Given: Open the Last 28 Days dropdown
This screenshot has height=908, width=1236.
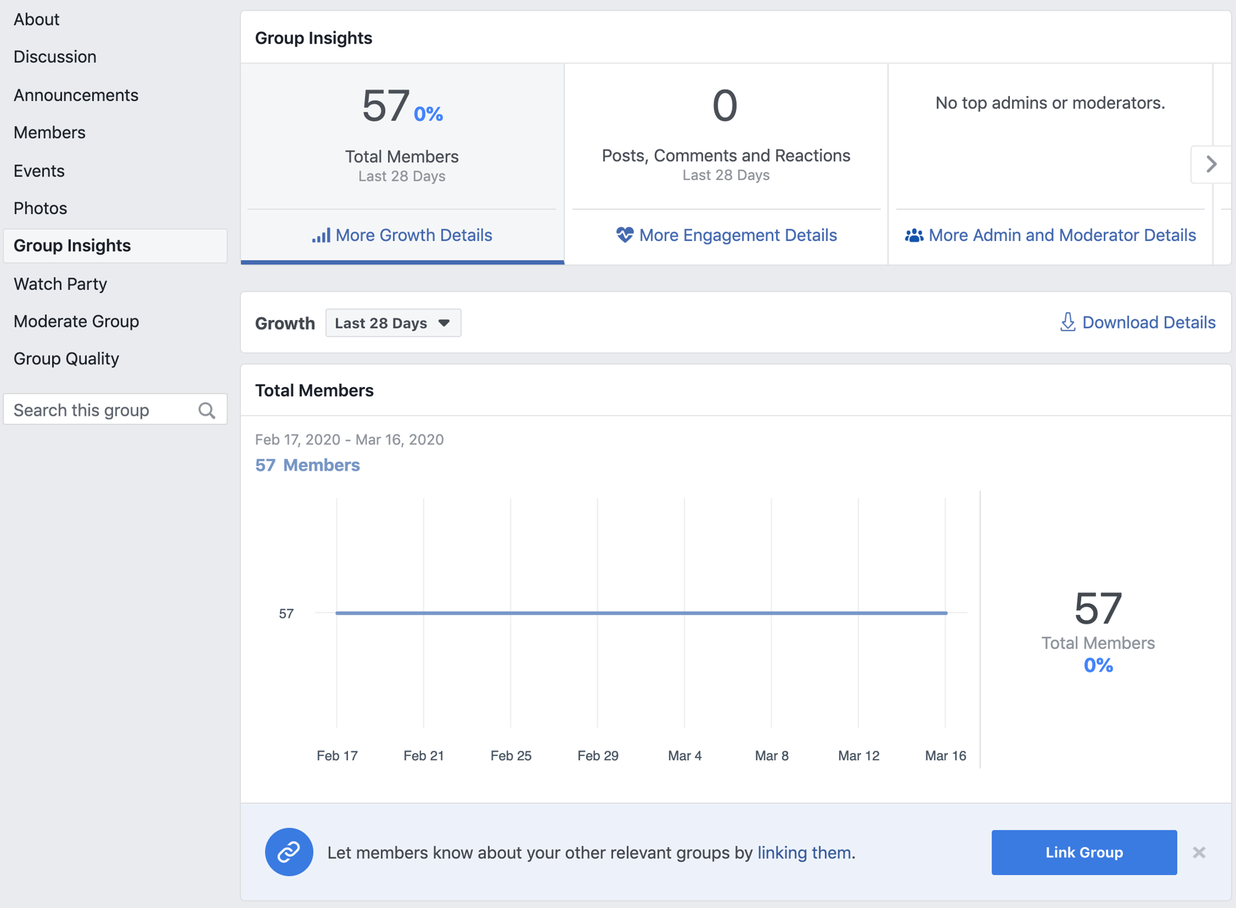Looking at the screenshot, I should (393, 323).
